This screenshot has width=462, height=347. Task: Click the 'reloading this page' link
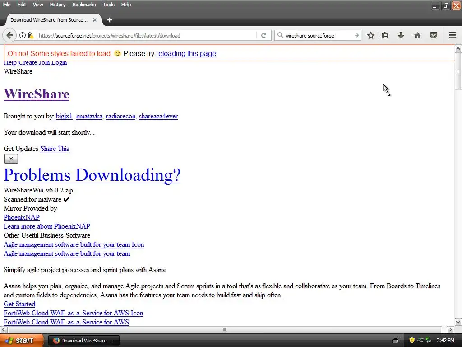click(x=186, y=53)
